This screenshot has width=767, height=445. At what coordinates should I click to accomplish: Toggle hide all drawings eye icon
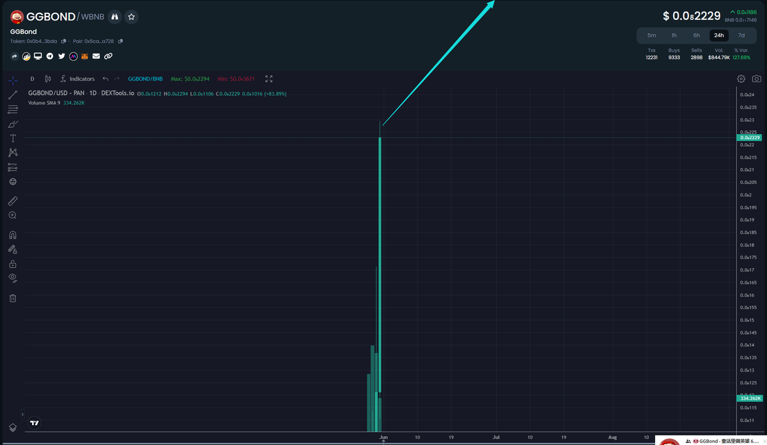click(x=13, y=278)
